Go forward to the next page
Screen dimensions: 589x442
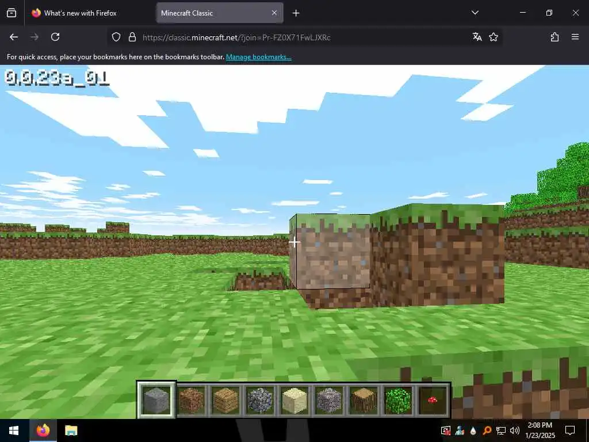(35, 37)
